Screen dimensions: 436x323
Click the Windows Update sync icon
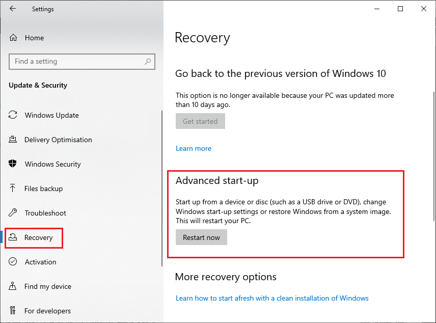tap(14, 115)
